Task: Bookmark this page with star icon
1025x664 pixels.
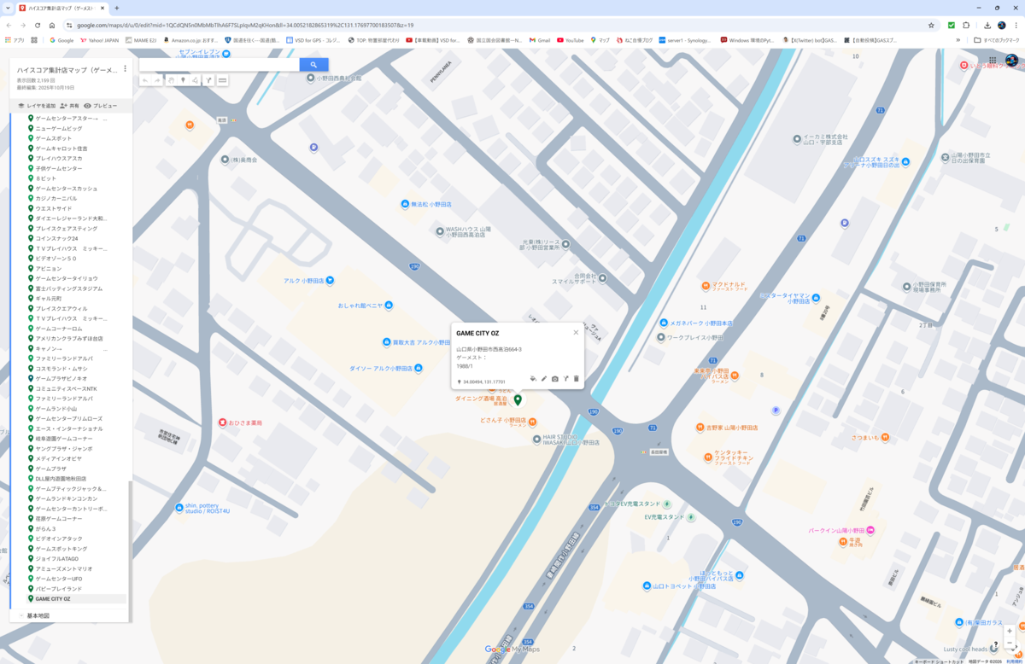Action: 931,25
